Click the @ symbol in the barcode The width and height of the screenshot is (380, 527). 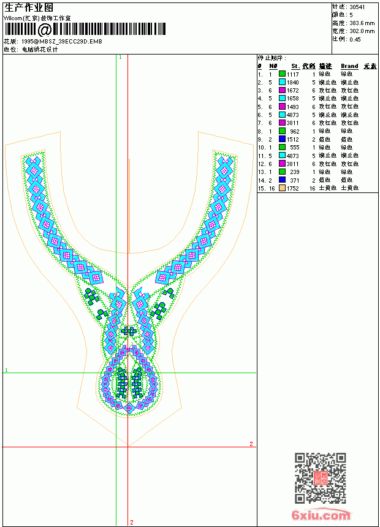click(x=44, y=29)
